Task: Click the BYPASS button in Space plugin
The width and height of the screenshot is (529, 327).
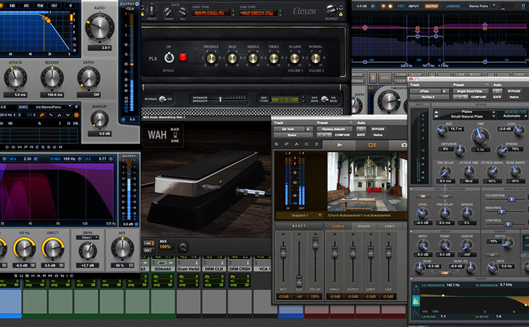Action: click(x=378, y=129)
